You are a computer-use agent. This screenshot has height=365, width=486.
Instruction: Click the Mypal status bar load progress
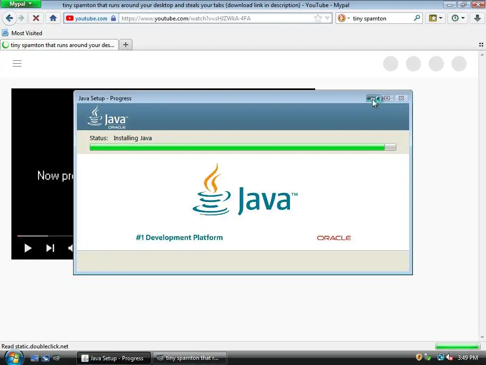tap(458, 346)
